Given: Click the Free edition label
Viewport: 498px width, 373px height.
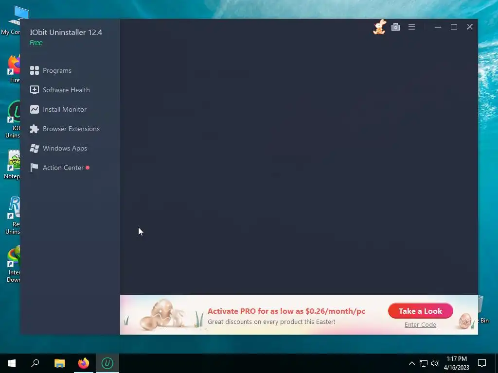Looking at the screenshot, I should pos(36,43).
